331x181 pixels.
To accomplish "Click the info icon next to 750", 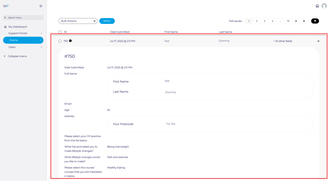I will (x=70, y=41).
